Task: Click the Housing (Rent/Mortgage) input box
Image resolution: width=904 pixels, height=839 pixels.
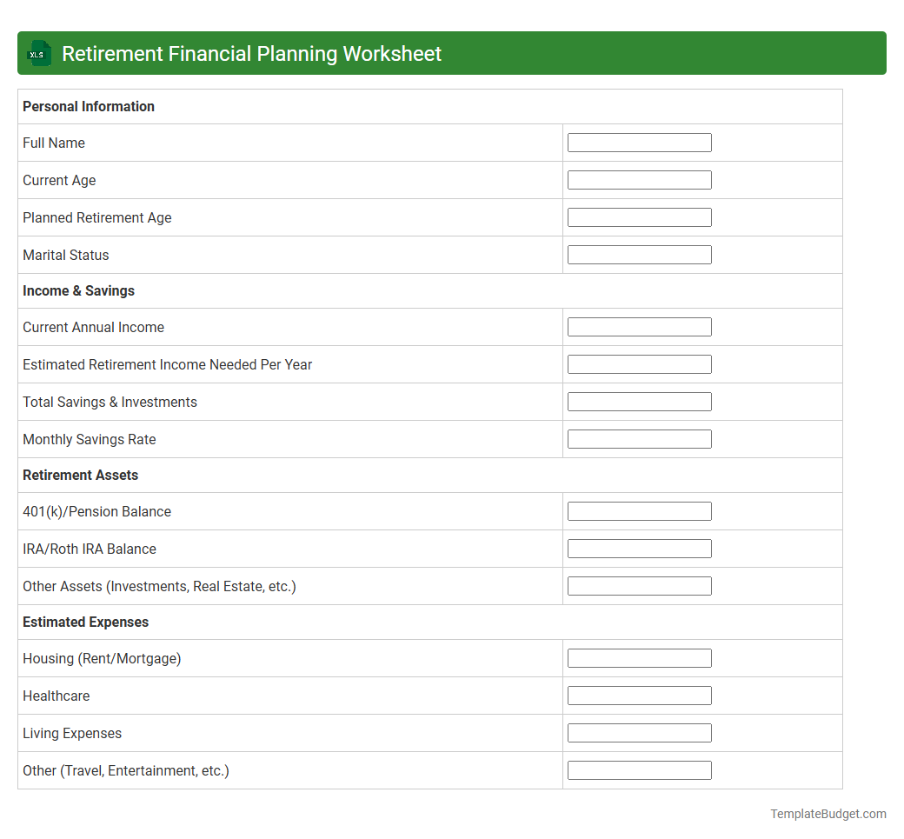Action: point(639,657)
